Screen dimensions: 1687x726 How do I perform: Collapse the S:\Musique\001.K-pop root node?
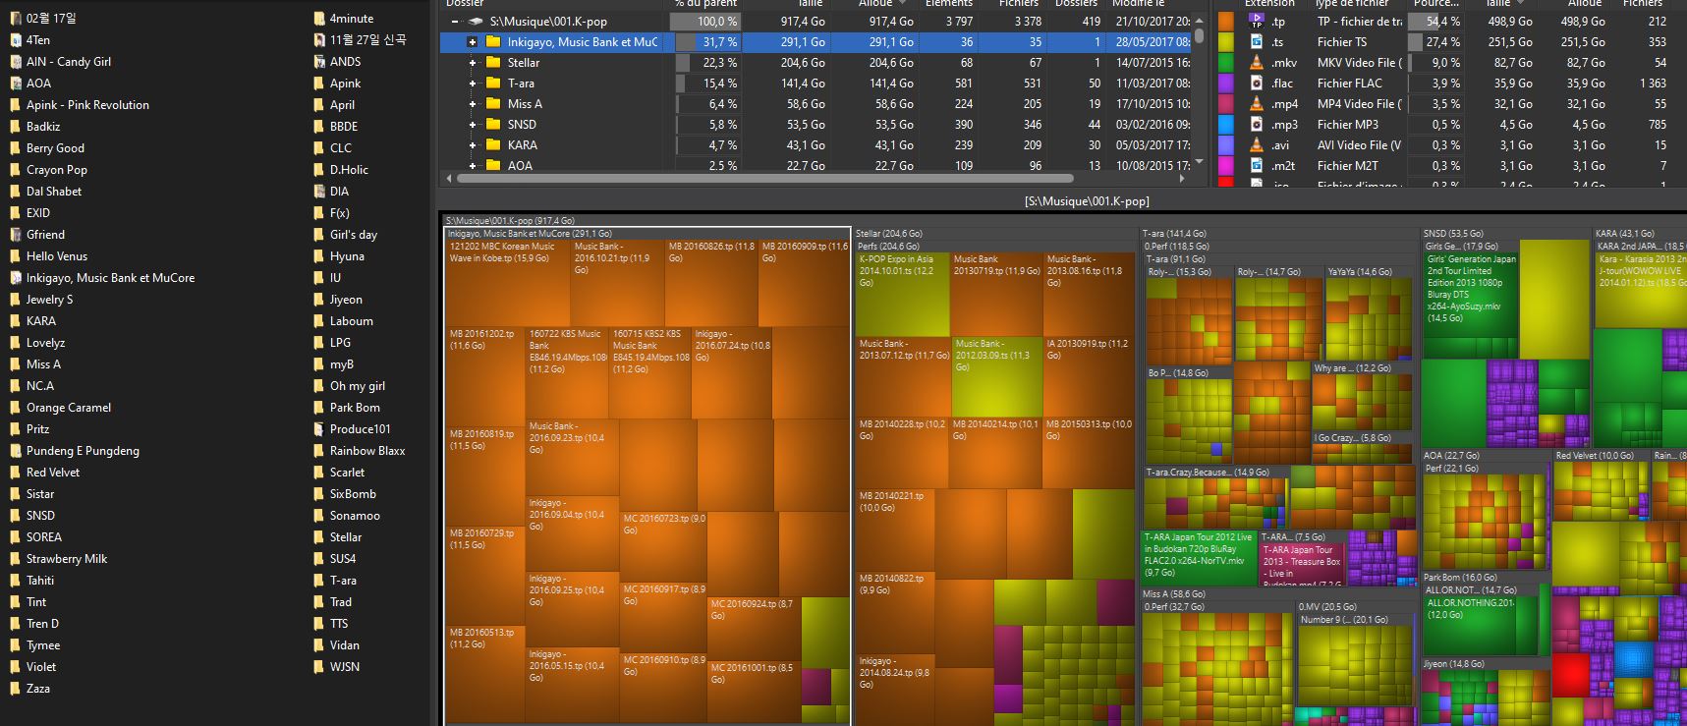[x=454, y=21]
